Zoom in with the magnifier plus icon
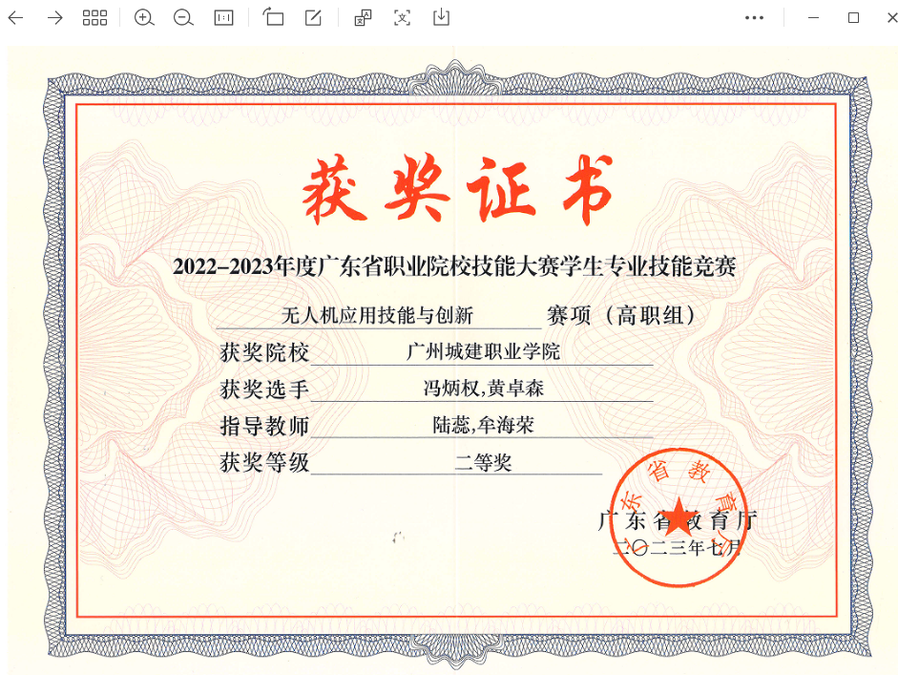 click(144, 17)
